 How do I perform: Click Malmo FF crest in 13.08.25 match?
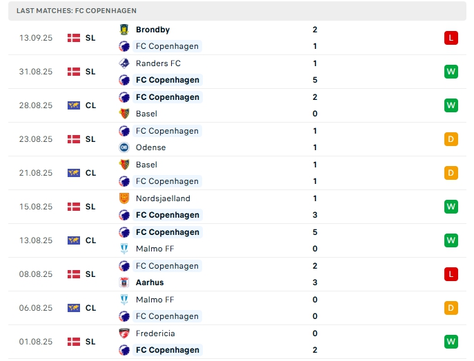point(124,249)
